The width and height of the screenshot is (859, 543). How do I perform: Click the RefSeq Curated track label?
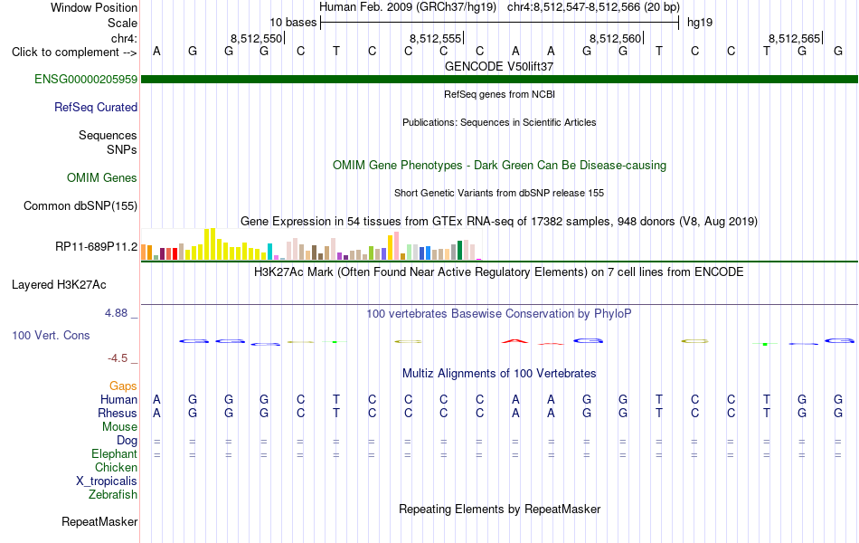(x=96, y=107)
